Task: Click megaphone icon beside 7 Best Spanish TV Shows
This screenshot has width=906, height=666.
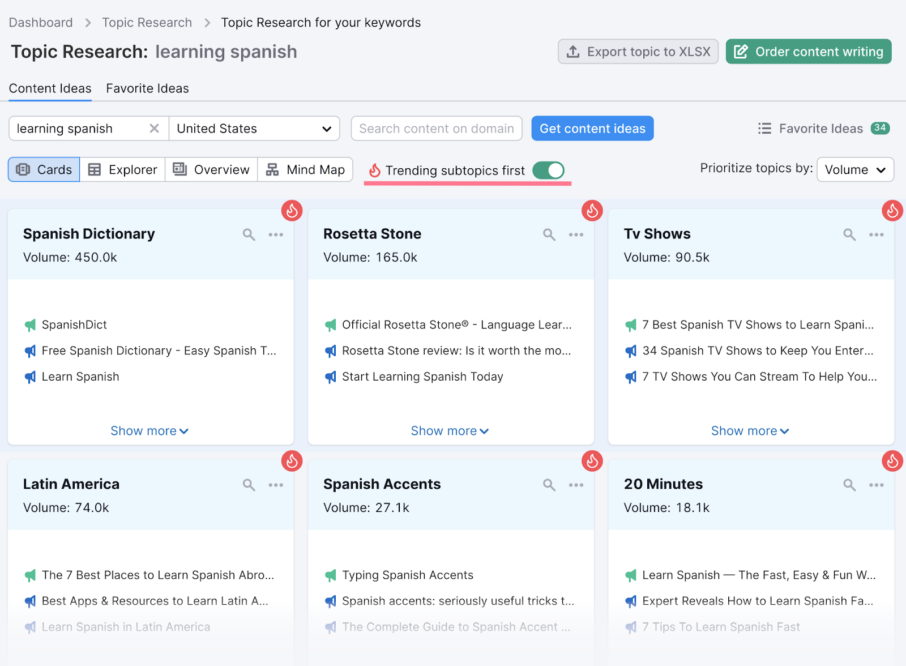Action: tap(631, 325)
